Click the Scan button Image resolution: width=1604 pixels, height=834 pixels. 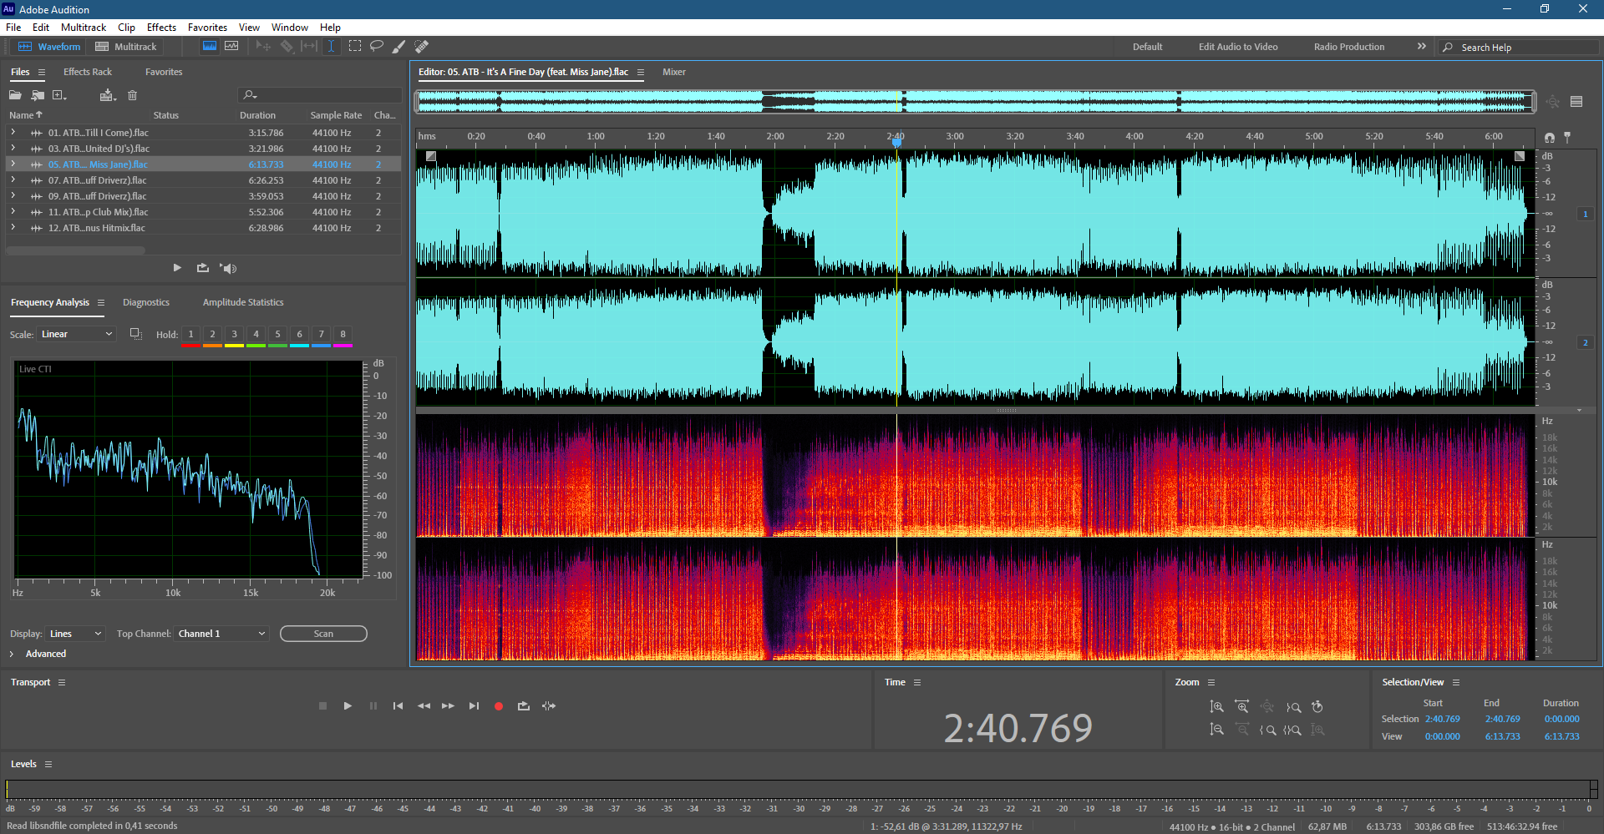click(323, 634)
